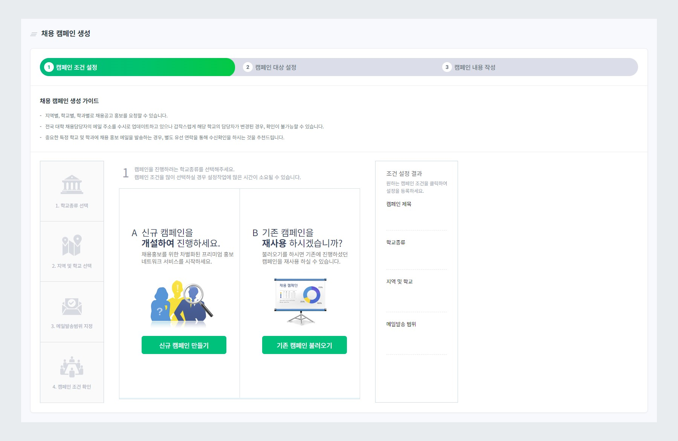Click the mail envelope checkmark icon
The height and width of the screenshot is (441, 678).
(x=72, y=306)
